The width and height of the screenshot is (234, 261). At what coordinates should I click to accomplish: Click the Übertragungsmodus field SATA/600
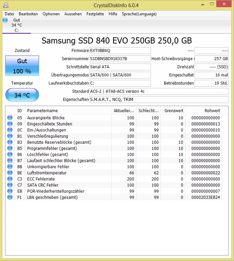[120, 75]
